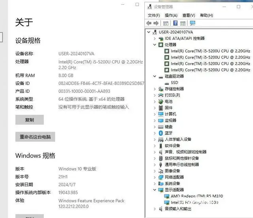Select the 人体学输入设备 icon
Screen dimensions: 253x218
[161, 140]
